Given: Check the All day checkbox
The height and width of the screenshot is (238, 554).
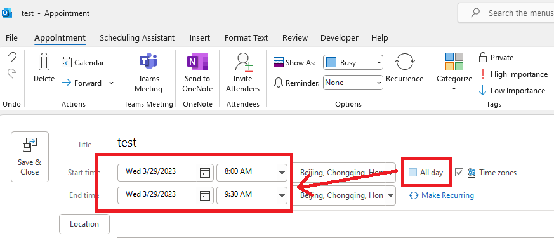Looking at the screenshot, I should click(x=412, y=173).
